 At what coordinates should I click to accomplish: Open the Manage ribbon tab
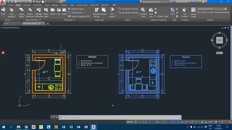[x=55, y=5]
